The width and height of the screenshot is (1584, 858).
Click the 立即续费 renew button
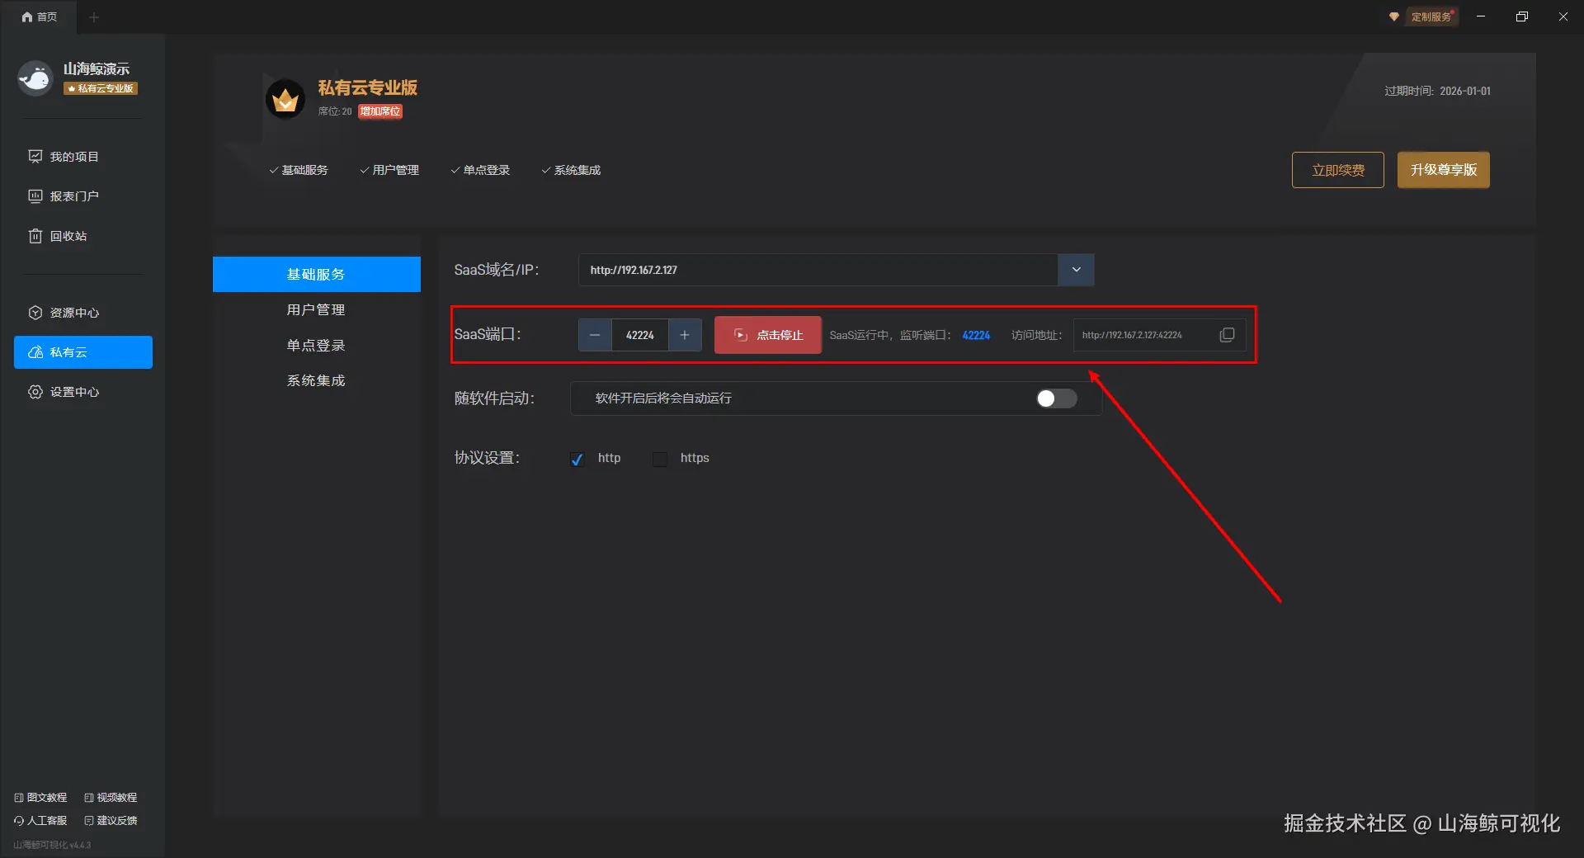(x=1338, y=170)
